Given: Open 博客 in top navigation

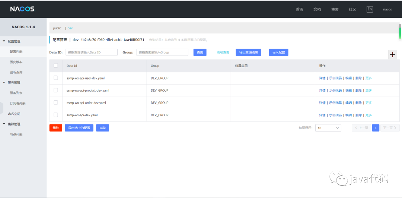Looking at the screenshot, I should (x=335, y=9).
